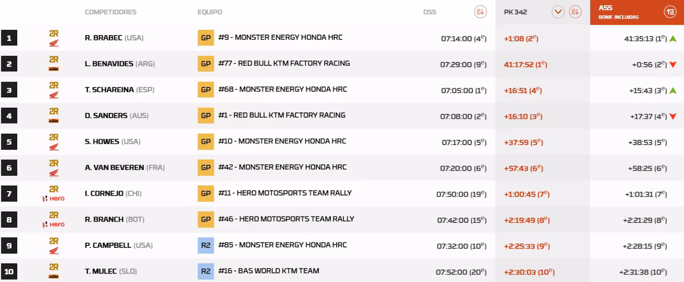Sort by DSS start time icon
The image size is (684, 282).
coord(480,12)
